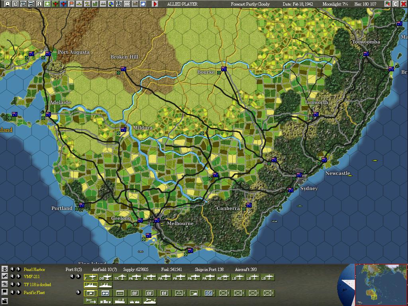This screenshot has height=306, width=408.
Task: Select the highlighted battleship silhouette icon
Action: point(90,285)
